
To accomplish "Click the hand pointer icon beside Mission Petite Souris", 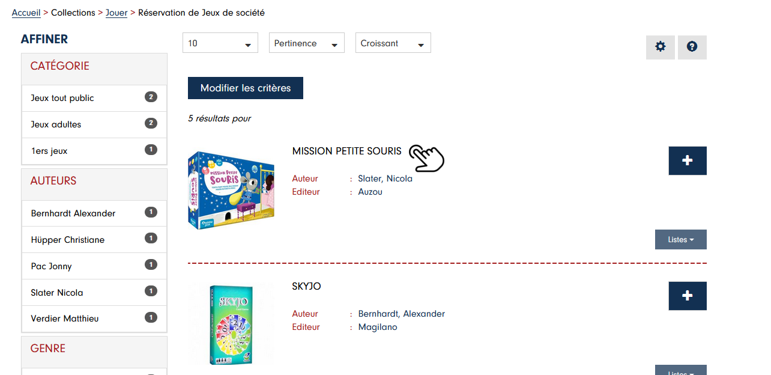I will pyautogui.click(x=426, y=158).
